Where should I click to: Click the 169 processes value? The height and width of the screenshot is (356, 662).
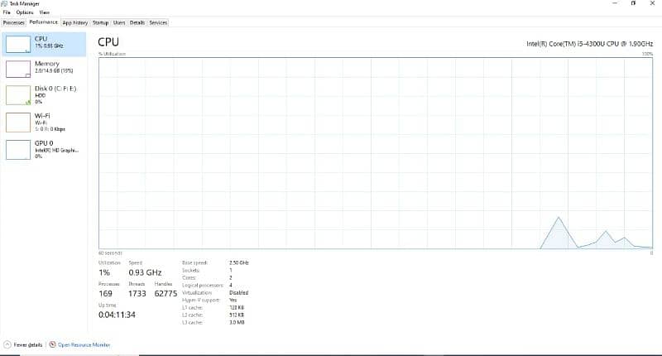[106, 294]
